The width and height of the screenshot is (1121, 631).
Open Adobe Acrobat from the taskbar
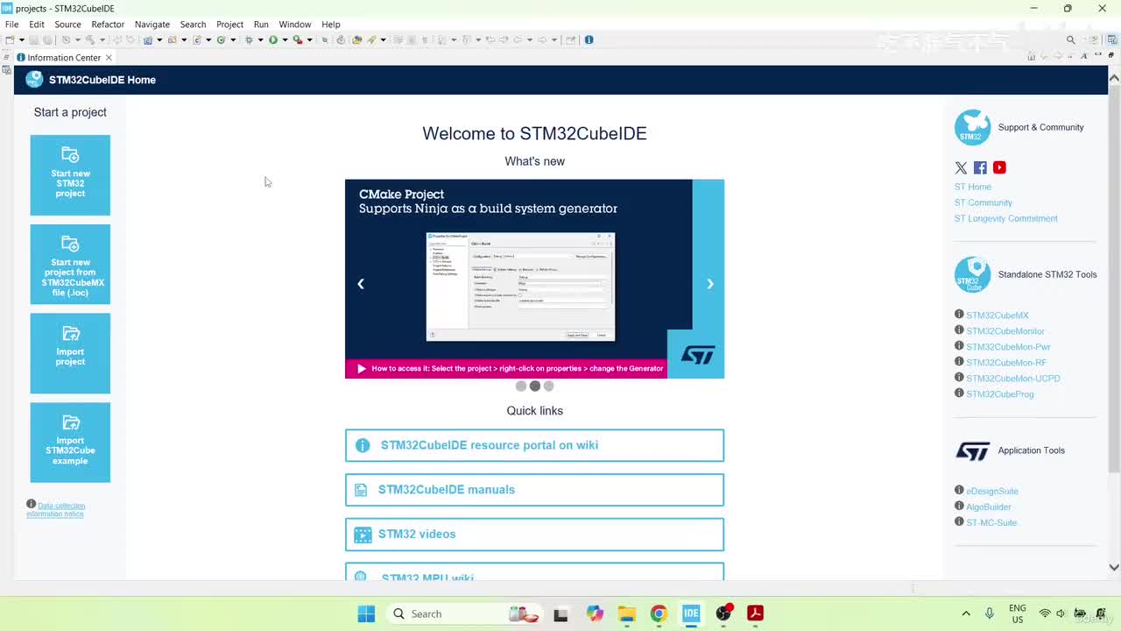(755, 613)
